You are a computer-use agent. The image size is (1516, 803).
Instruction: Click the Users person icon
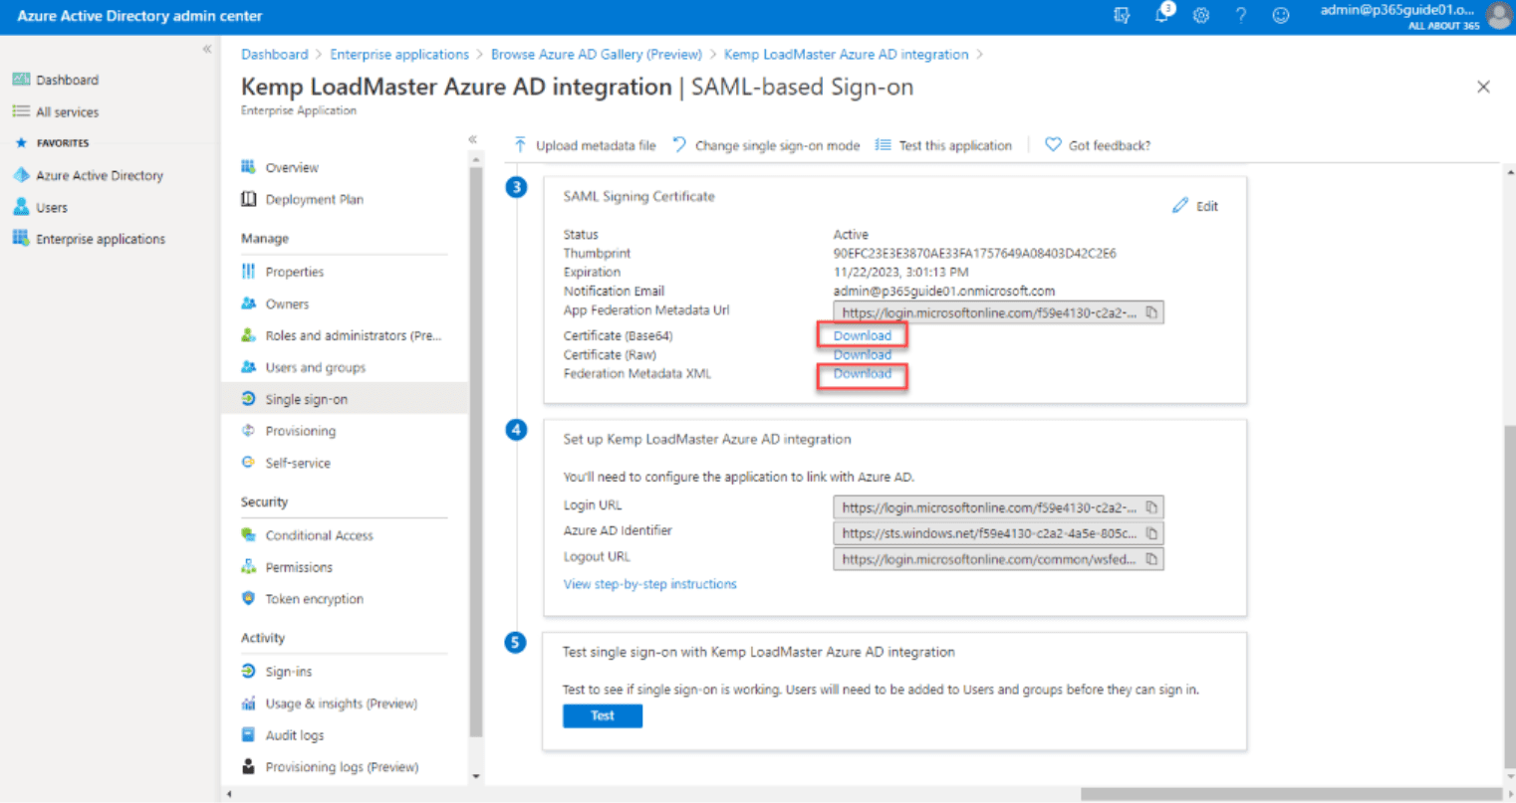(21, 207)
